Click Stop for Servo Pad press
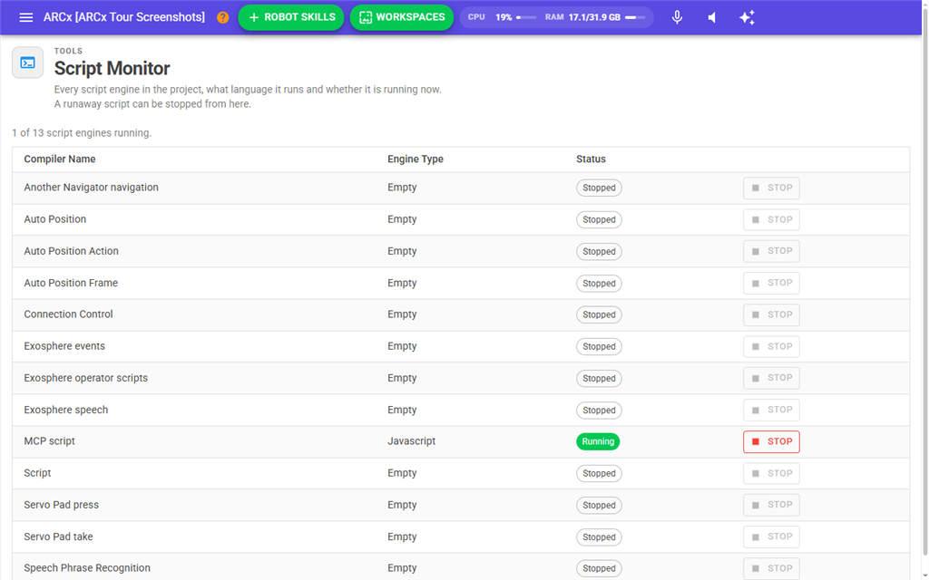This screenshot has width=929, height=580. tap(771, 505)
